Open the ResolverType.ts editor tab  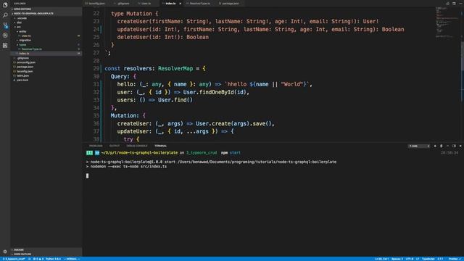(x=198, y=4)
